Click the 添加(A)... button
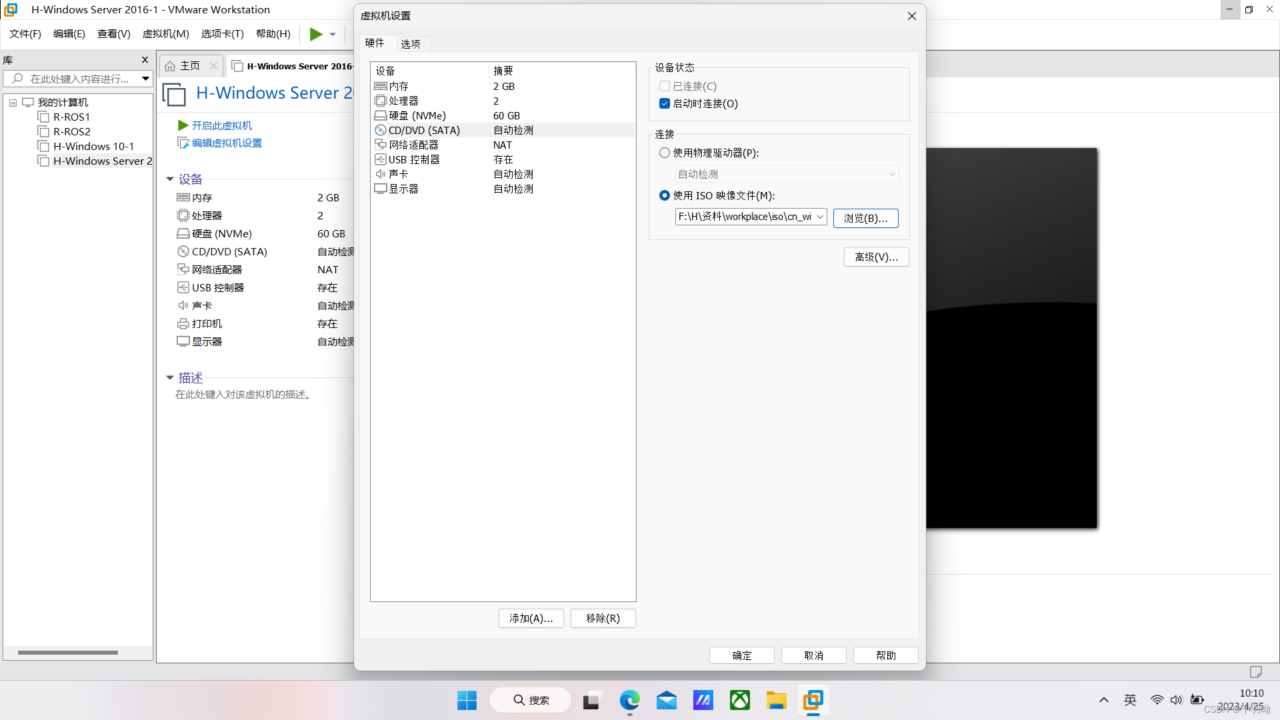 (x=531, y=618)
